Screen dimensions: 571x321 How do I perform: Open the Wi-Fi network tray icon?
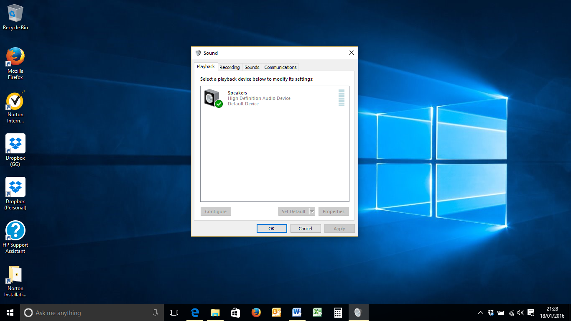click(x=511, y=313)
